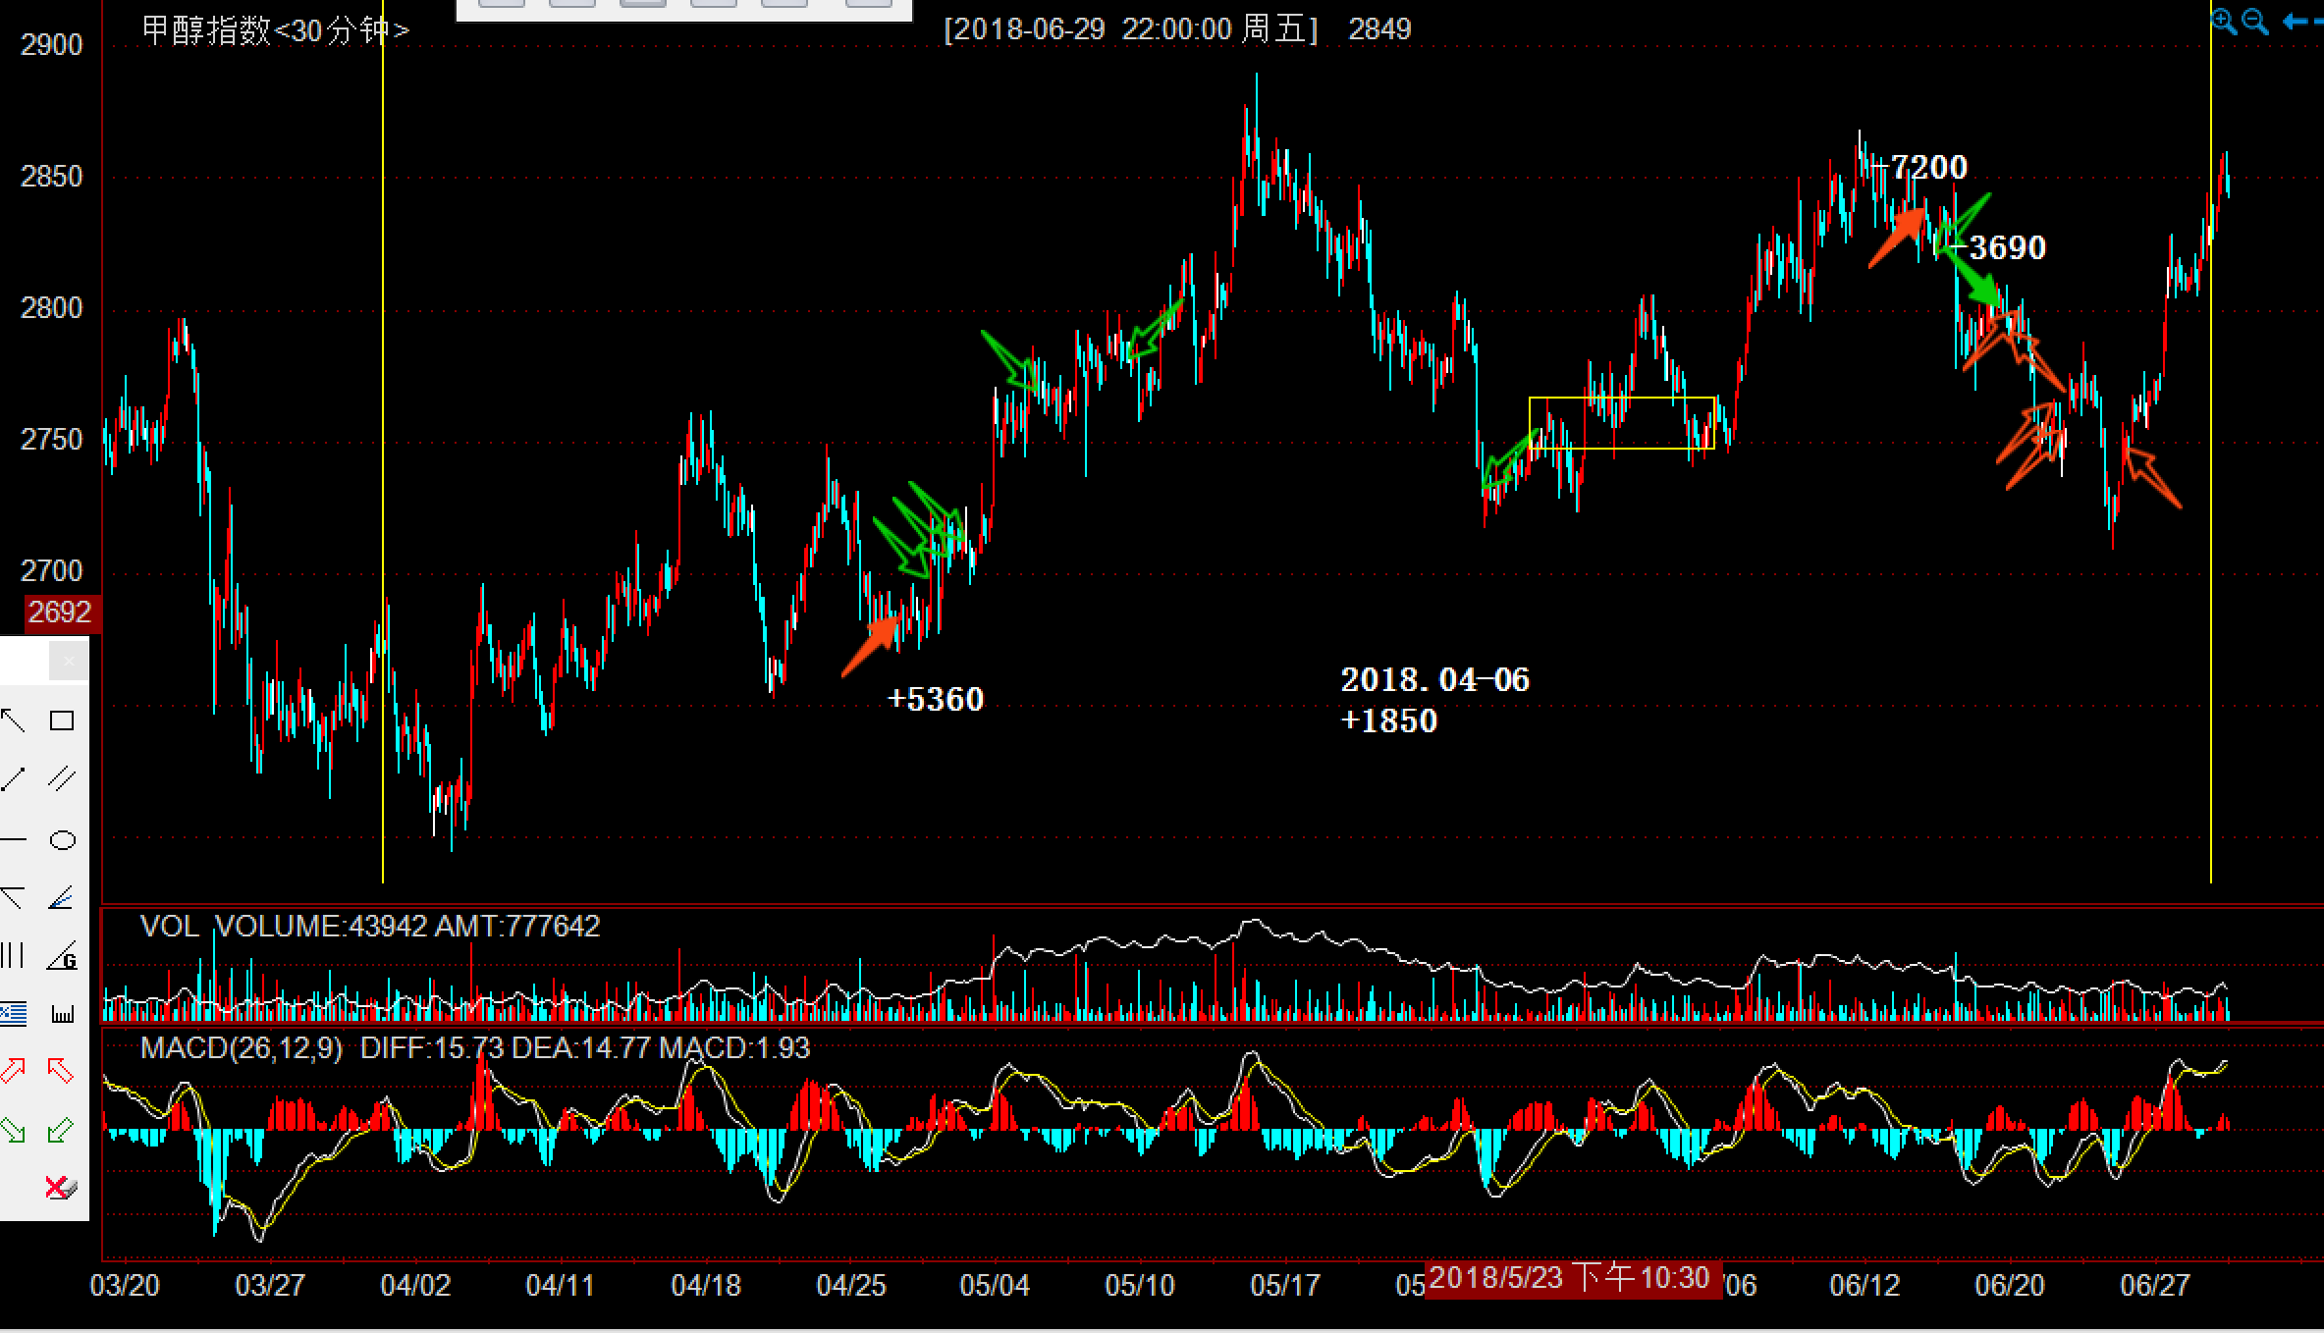Select the open angle drawing tool
The image size is (2324, 1333).
[x=13, y=897]
